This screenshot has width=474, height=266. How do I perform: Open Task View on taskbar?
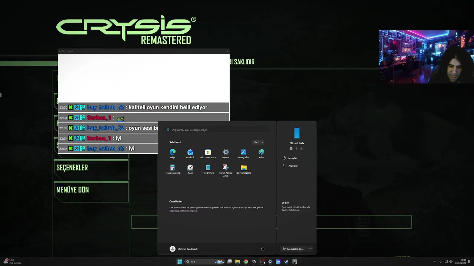(x=230, y=262)
